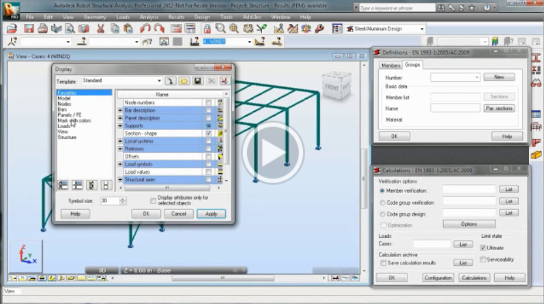Image resolution: width=544 pixels, height=304 pixels.
Task: Click the Cut scissors icon in toolbar
Action: click(100, 29)
